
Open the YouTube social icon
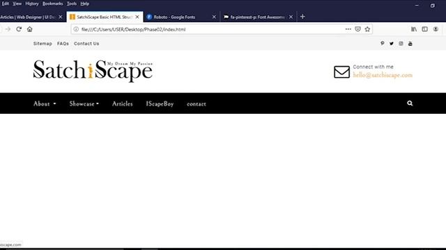pyautogui.click(x=410, y=44)
